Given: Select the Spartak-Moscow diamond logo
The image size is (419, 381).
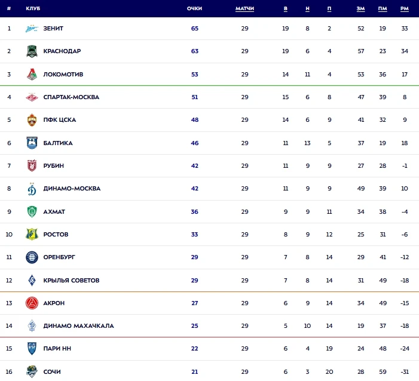Looking at the screenshot, I should pyautogui.click(x=32, y=97).
